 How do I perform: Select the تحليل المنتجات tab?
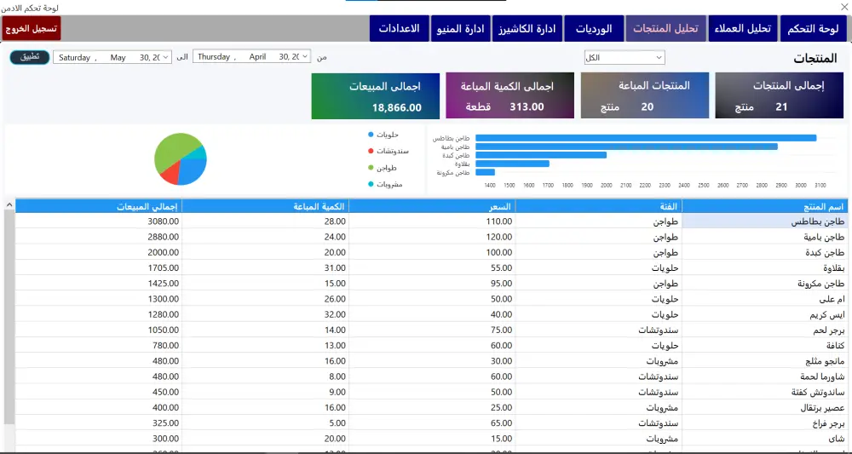[665, 28]
